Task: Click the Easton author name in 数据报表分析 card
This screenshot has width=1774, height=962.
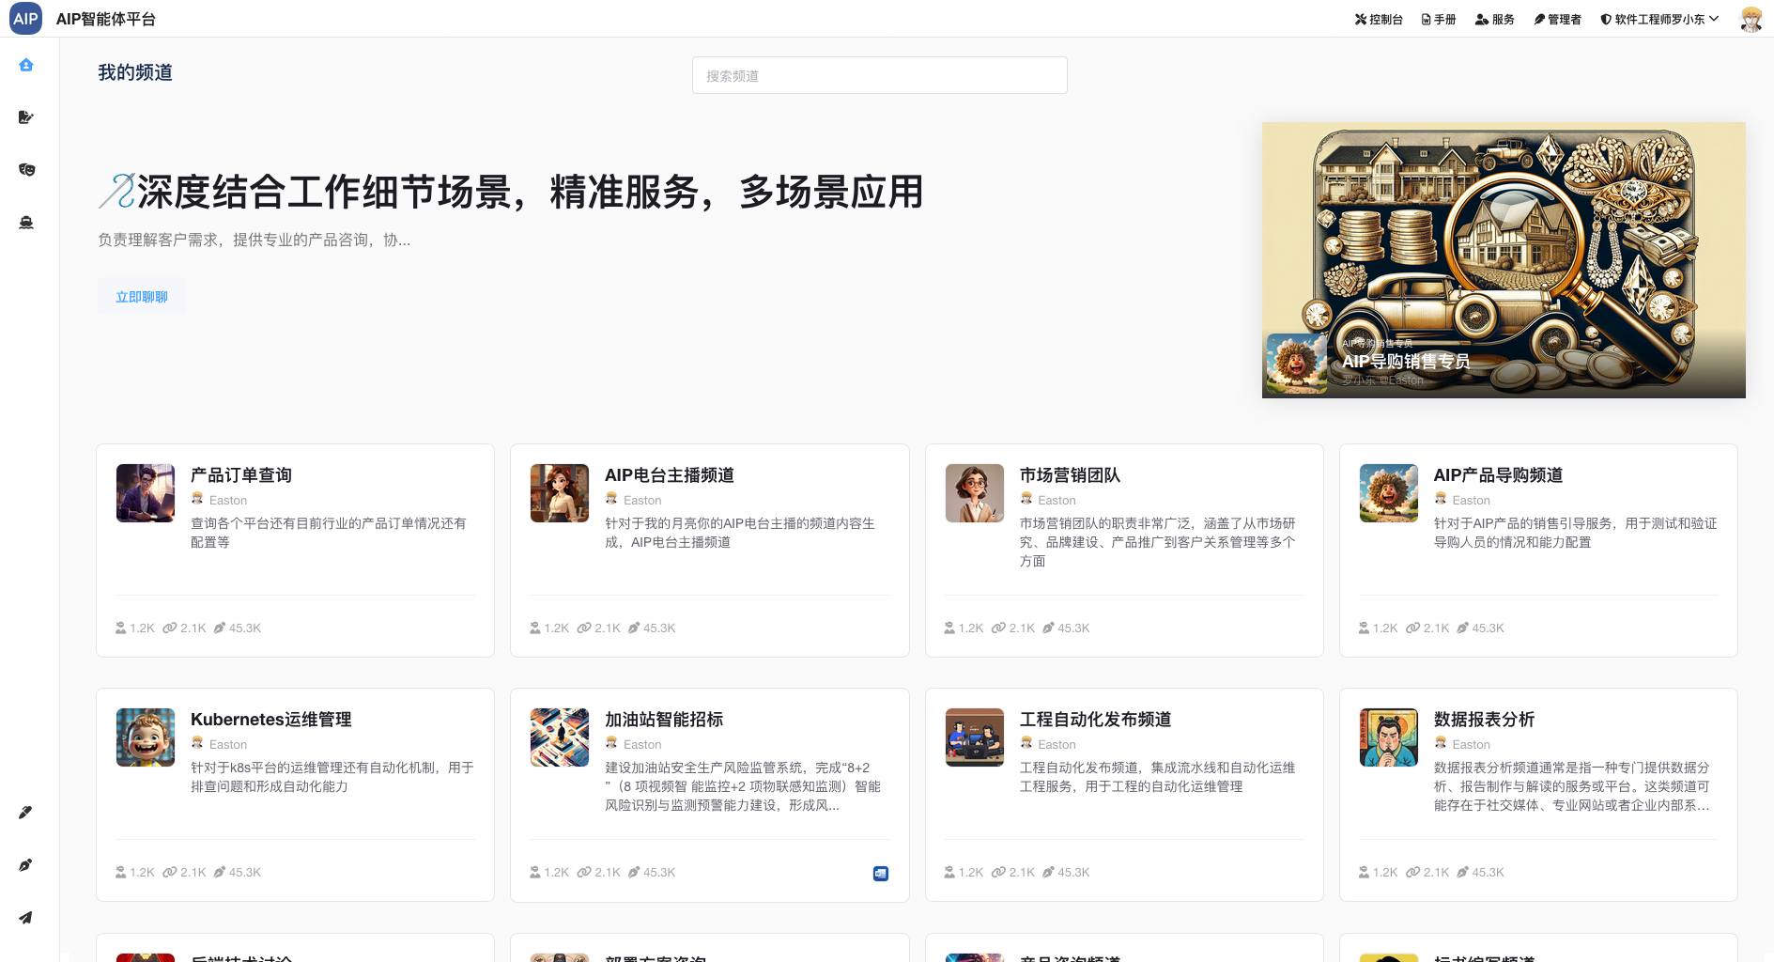Action: click(1472, 745)
